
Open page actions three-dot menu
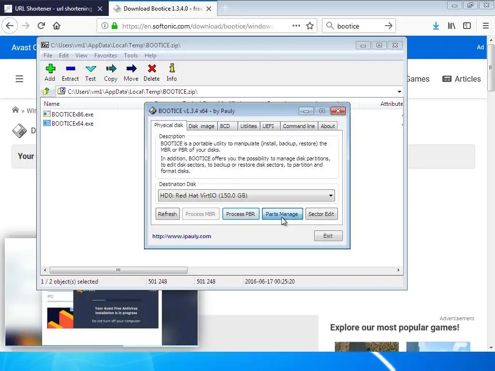coord(296,26)
